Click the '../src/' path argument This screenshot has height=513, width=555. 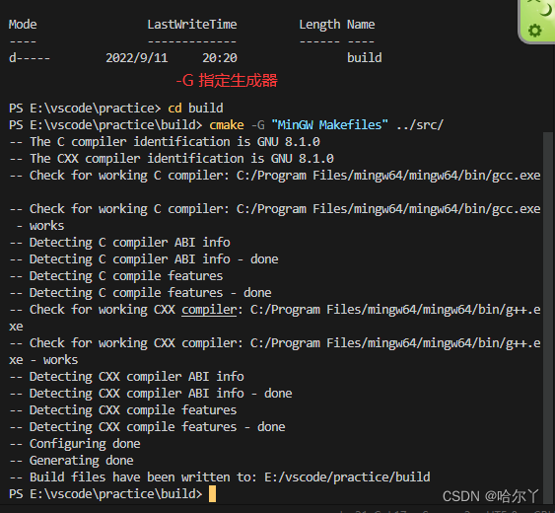coord(420,124)
